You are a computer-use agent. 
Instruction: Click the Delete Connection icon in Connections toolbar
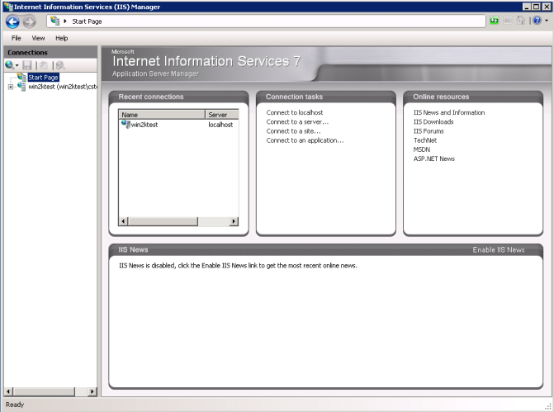click(60, 65)
